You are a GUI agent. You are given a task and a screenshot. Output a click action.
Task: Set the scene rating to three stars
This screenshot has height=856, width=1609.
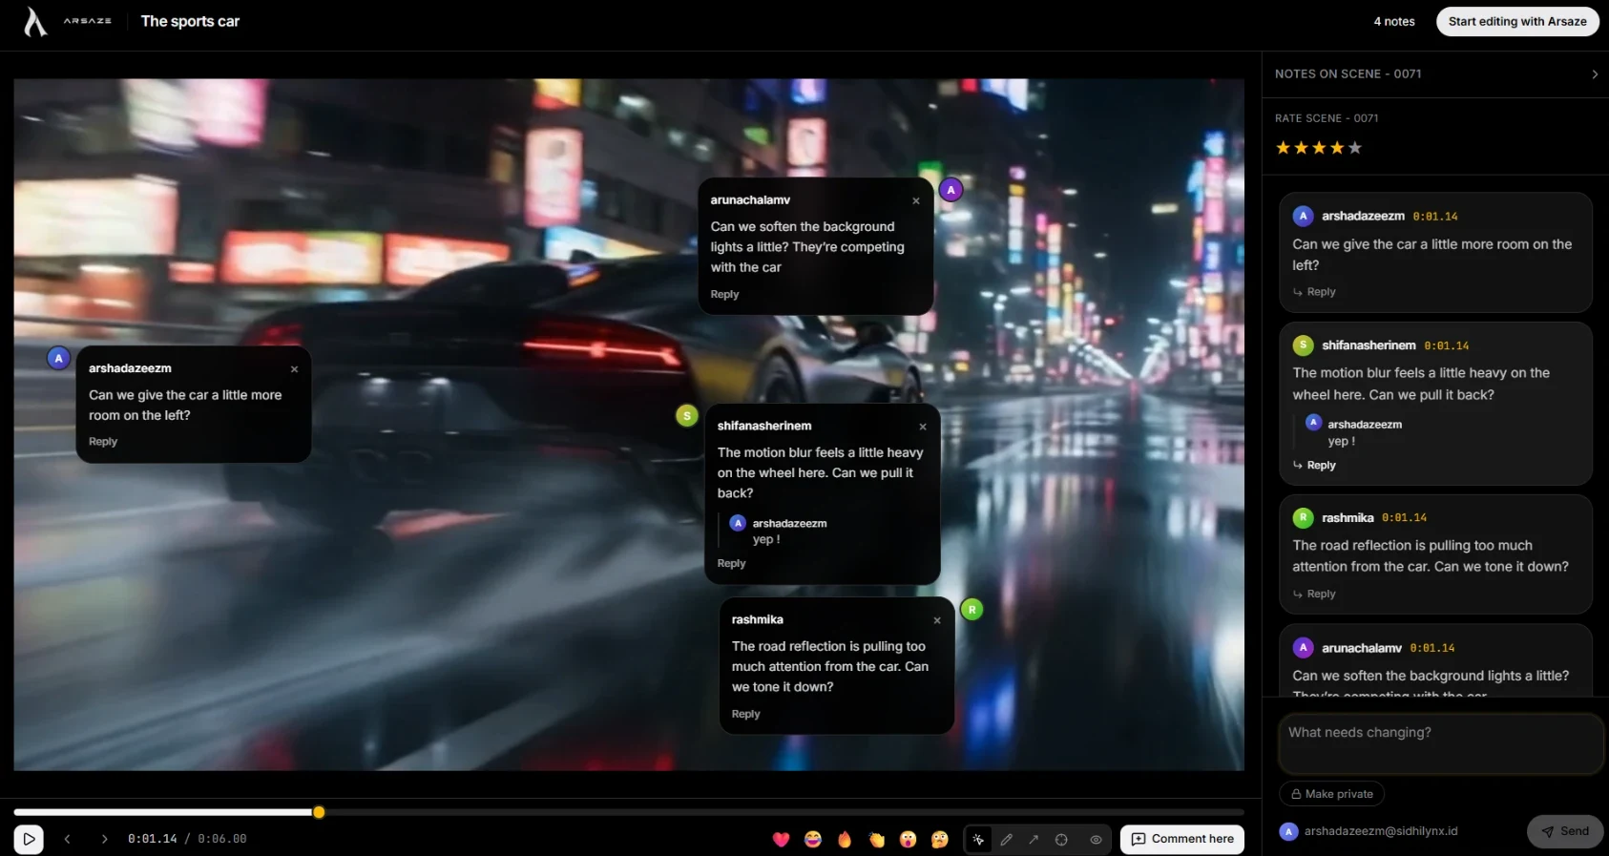1319,148
